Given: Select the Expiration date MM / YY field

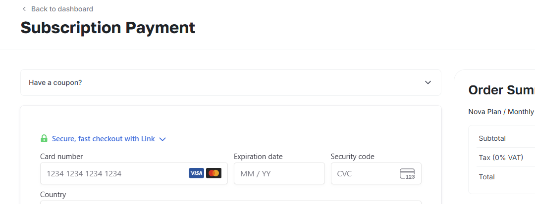Looking at the screenshot, I should click(x=279, y=173).
